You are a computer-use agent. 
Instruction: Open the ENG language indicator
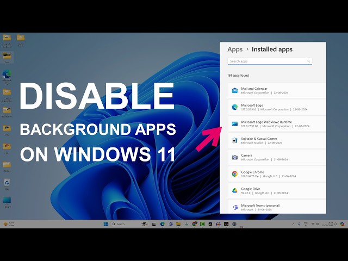tap(306, 224)
